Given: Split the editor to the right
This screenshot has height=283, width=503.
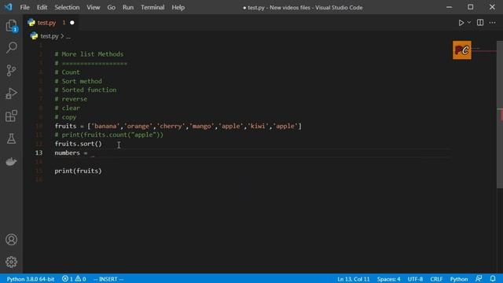Looking at the screenshot, I should (x=480, y=23).
